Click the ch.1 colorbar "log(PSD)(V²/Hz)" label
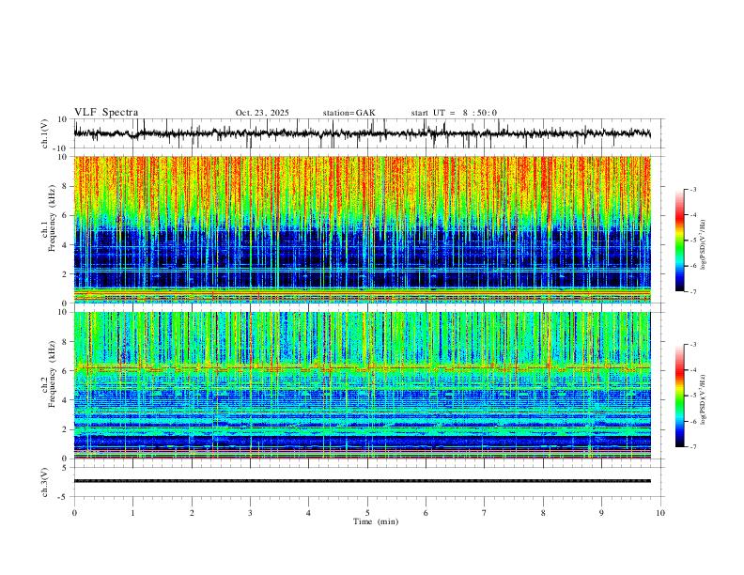 tap(704, 245)
